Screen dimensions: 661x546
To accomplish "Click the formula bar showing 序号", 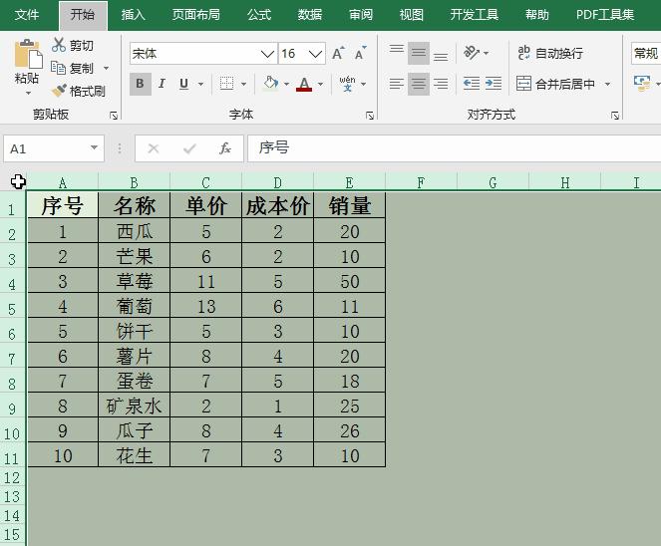I will coord(455,148).
